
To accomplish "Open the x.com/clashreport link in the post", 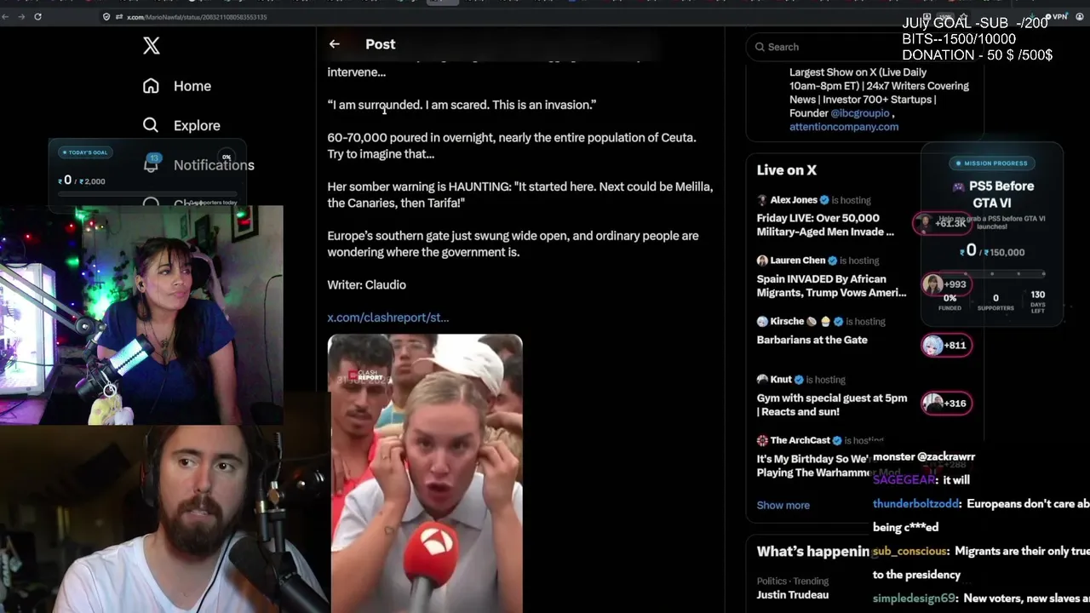I will [387, 318].
